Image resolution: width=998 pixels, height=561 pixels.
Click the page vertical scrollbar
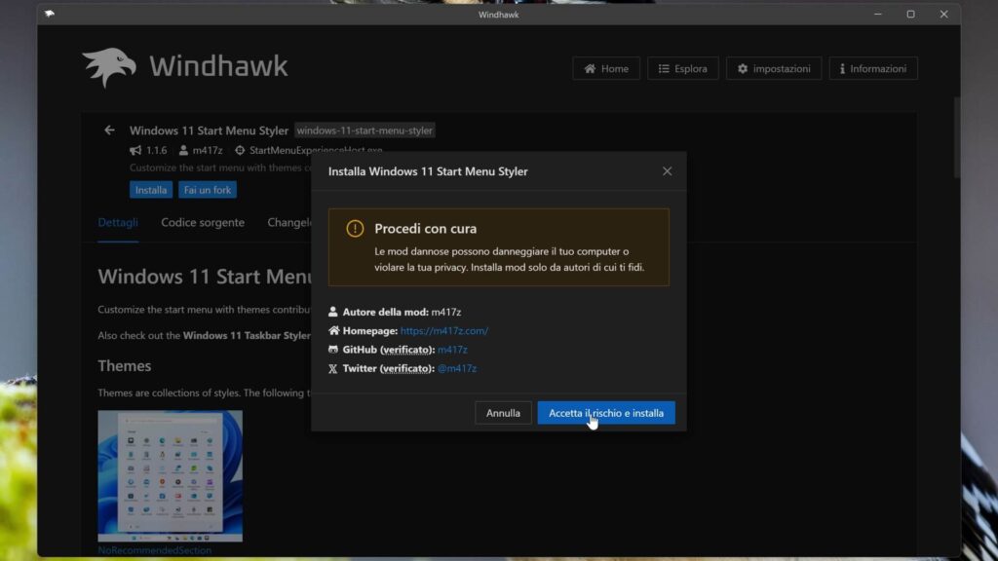pyautogui.click(x=957, y=136)
